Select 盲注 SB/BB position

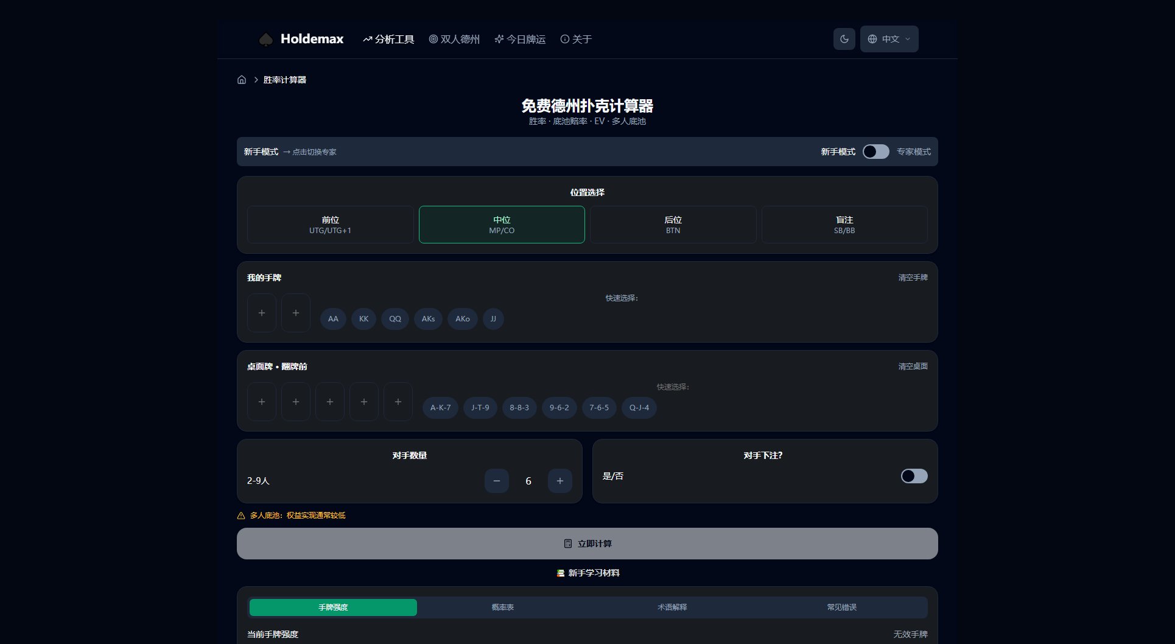pyautogui.click(x=844, y=225)
